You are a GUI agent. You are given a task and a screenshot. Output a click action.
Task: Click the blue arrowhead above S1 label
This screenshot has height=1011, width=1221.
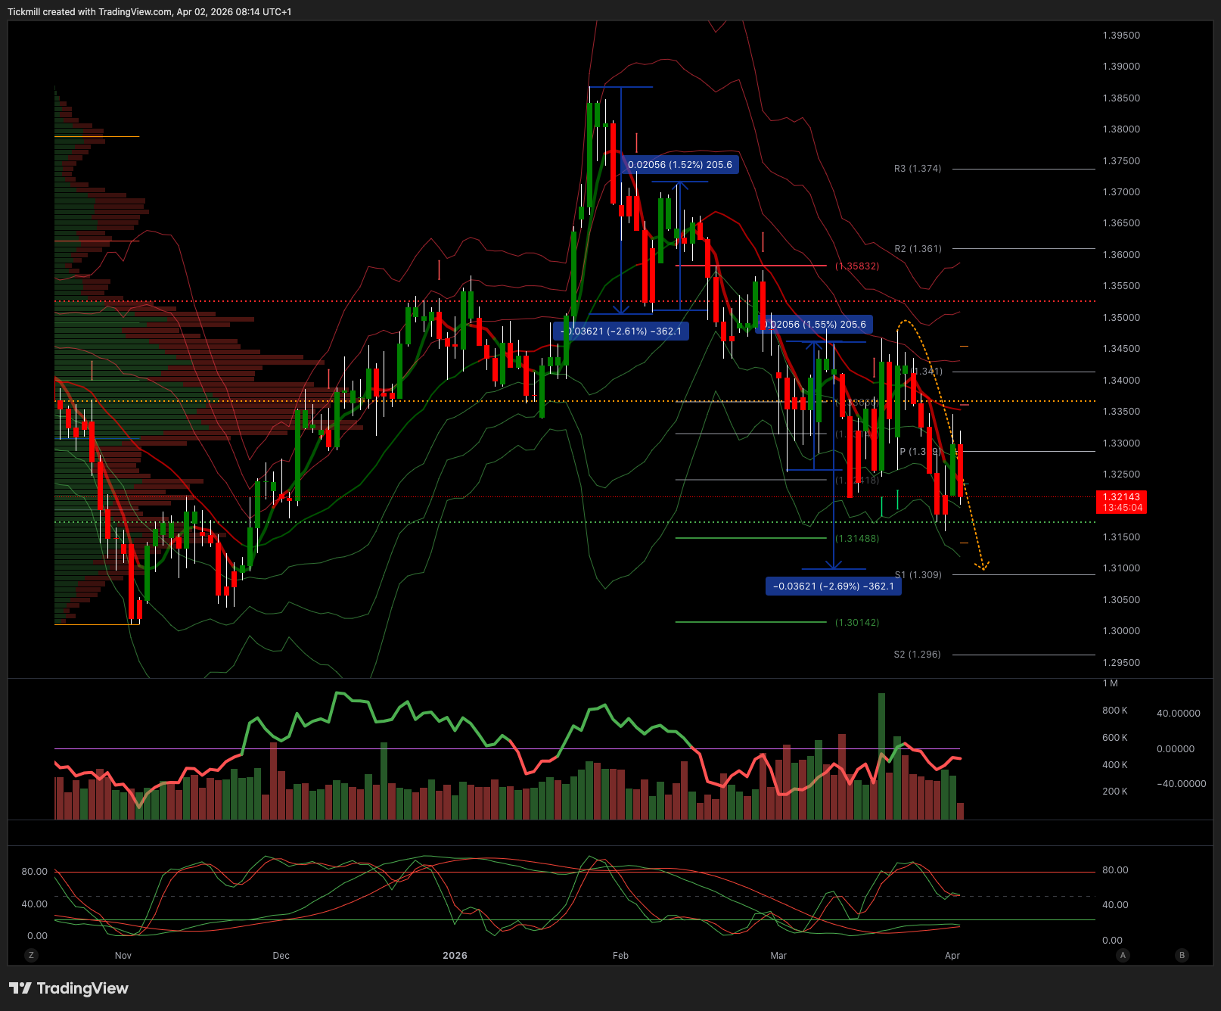833,564
